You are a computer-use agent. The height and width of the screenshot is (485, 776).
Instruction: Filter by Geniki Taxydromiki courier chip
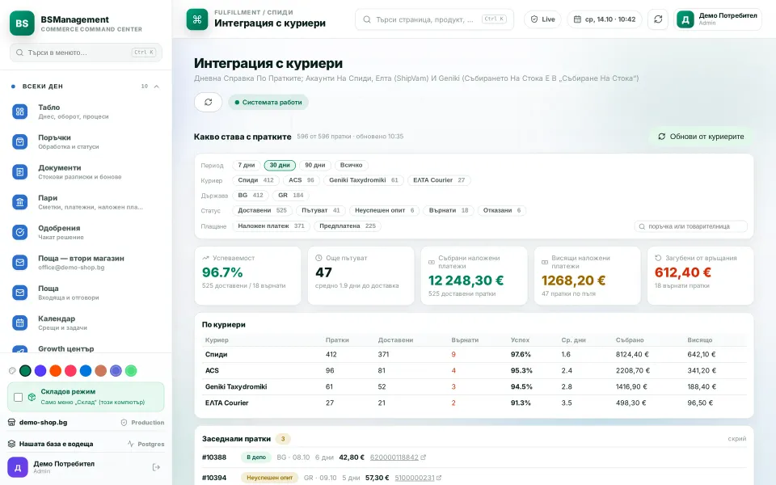point(364,180)
